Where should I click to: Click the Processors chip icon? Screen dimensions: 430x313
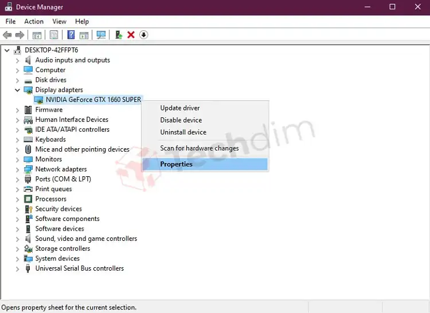tap(28, 199)
